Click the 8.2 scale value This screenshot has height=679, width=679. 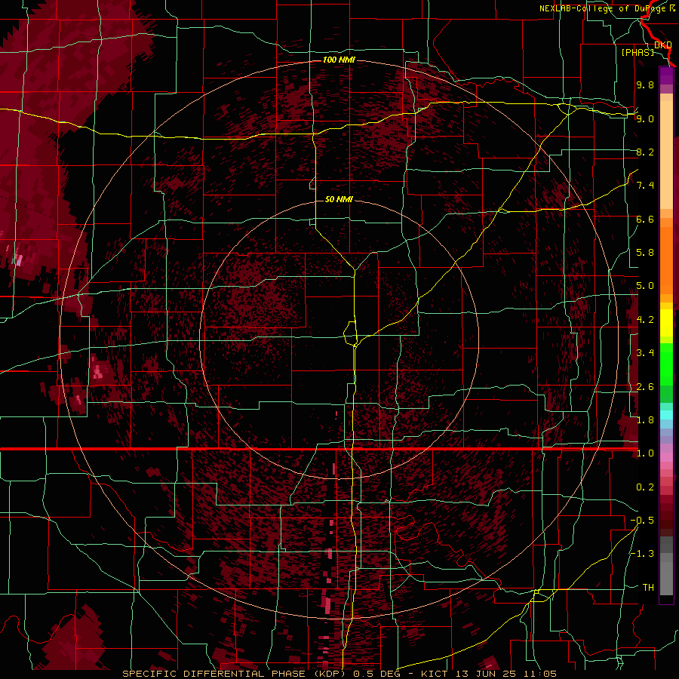(645, 152)
